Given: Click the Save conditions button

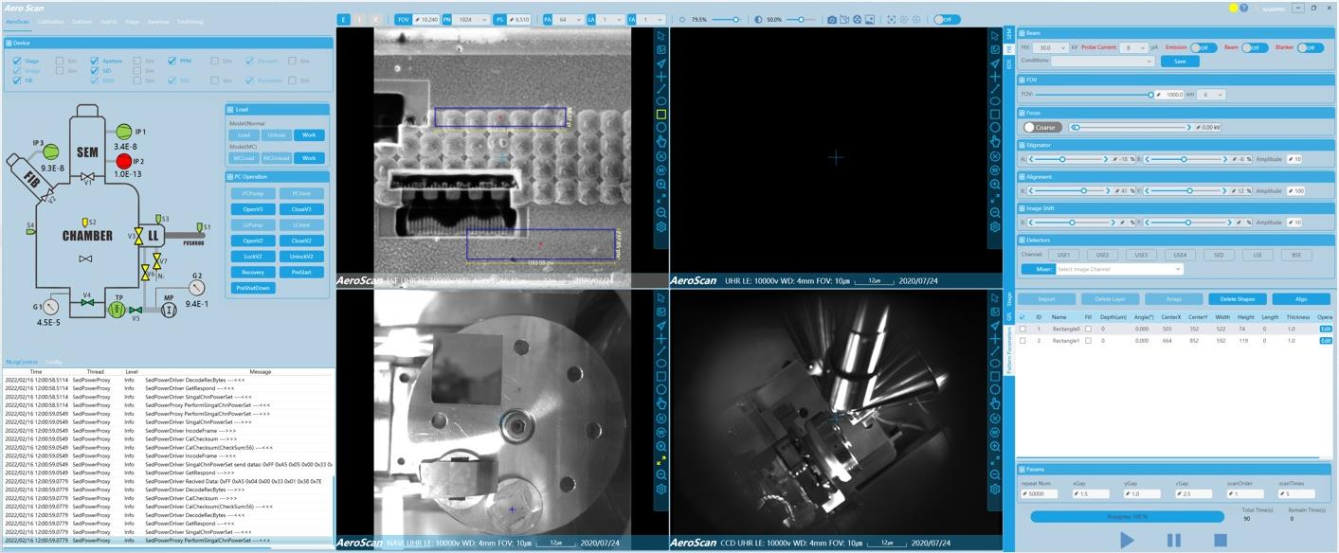Looking at the screenshot, I should (1180, 61).
